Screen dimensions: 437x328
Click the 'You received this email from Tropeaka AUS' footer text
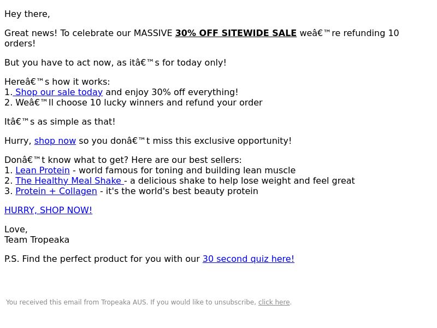pyautogui.click(x=76, y=302)
